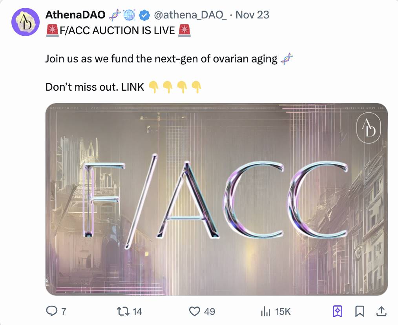398x325 pixels.
Task: Share the tweet using the upload icon
Action: tap(381, 311)
